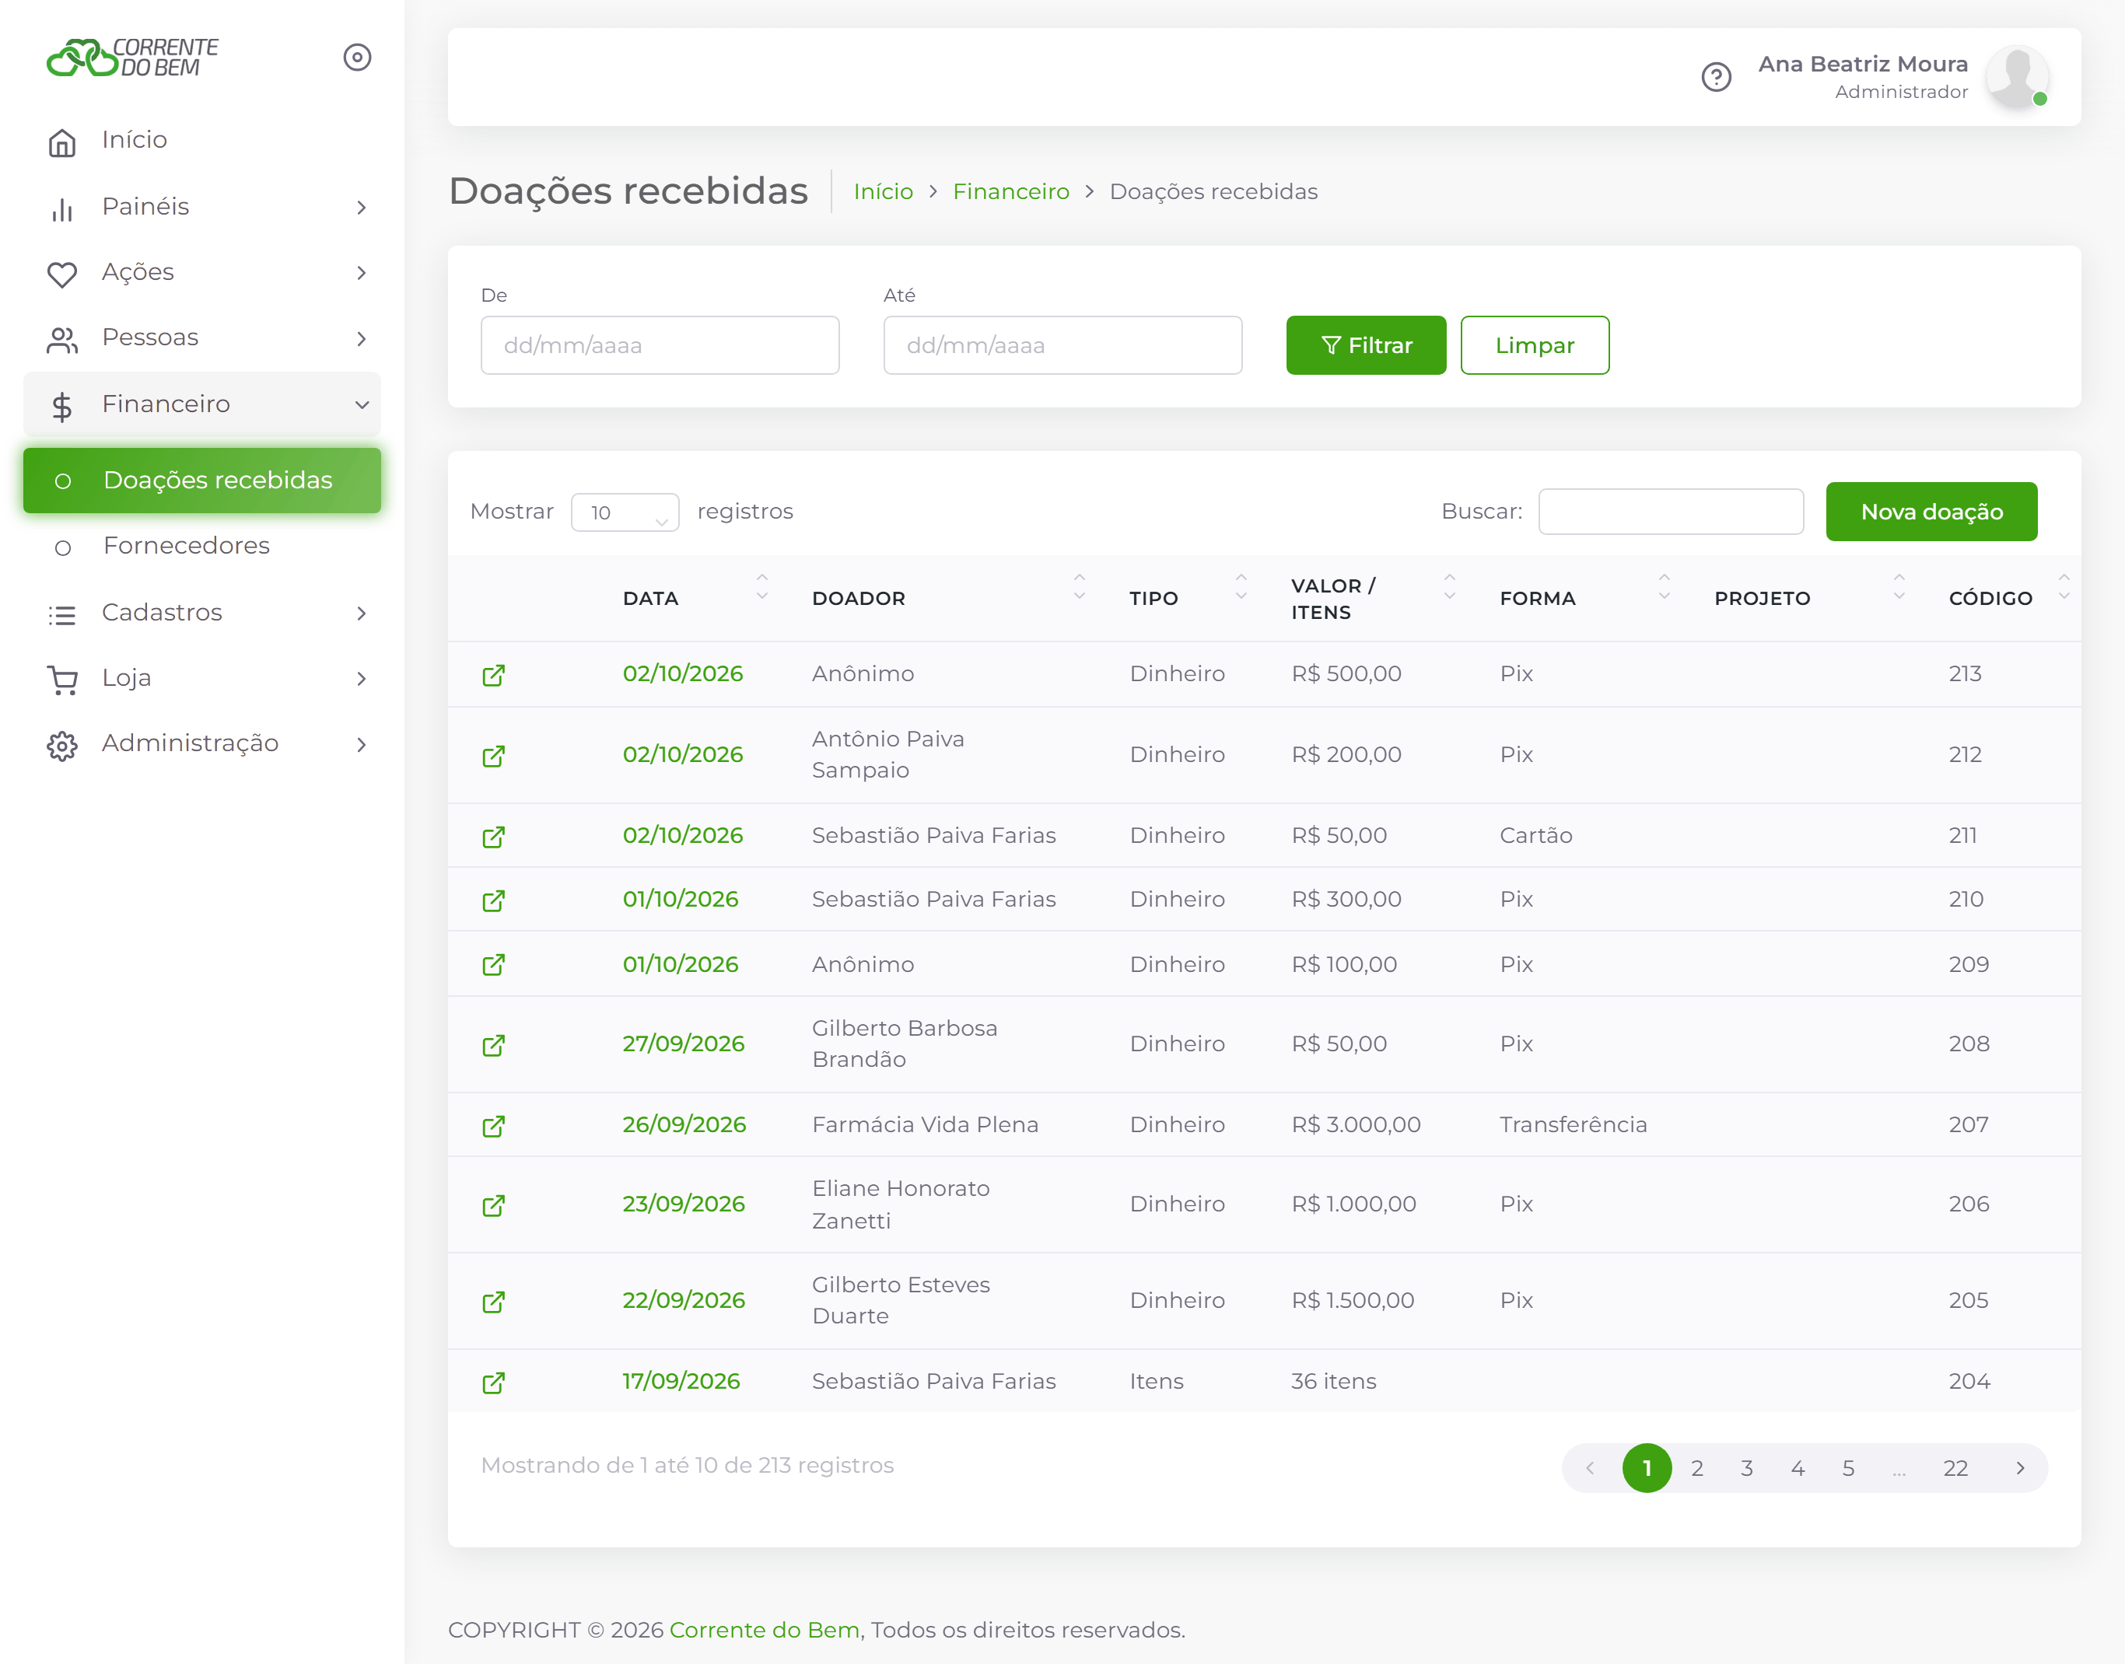2125x1664 pixels.
Task: Follow the Financeiro breadcrumb link
Action: pyautogui.click(x=1010, y=192)
